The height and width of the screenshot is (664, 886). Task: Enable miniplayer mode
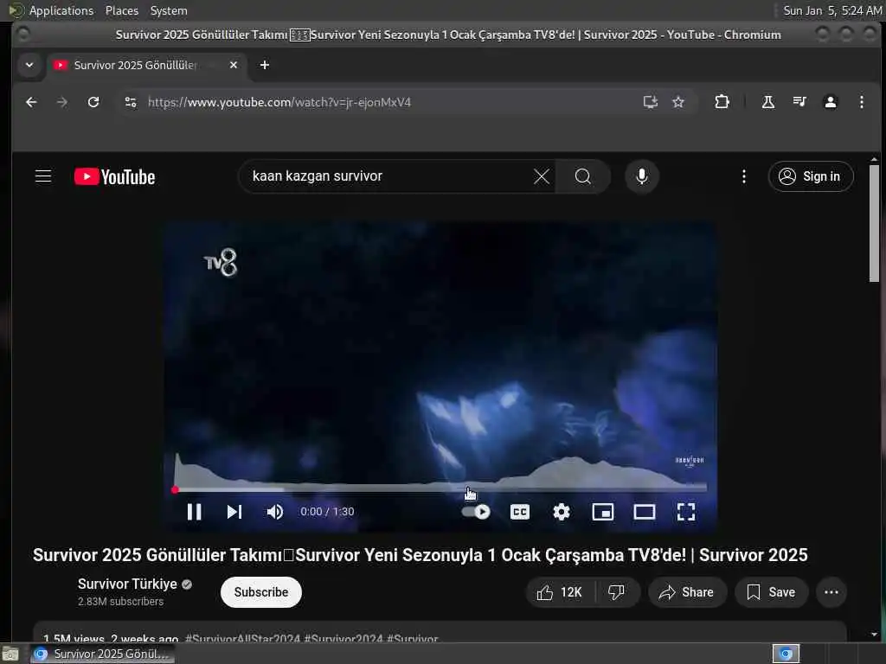(x=603, y=512)
